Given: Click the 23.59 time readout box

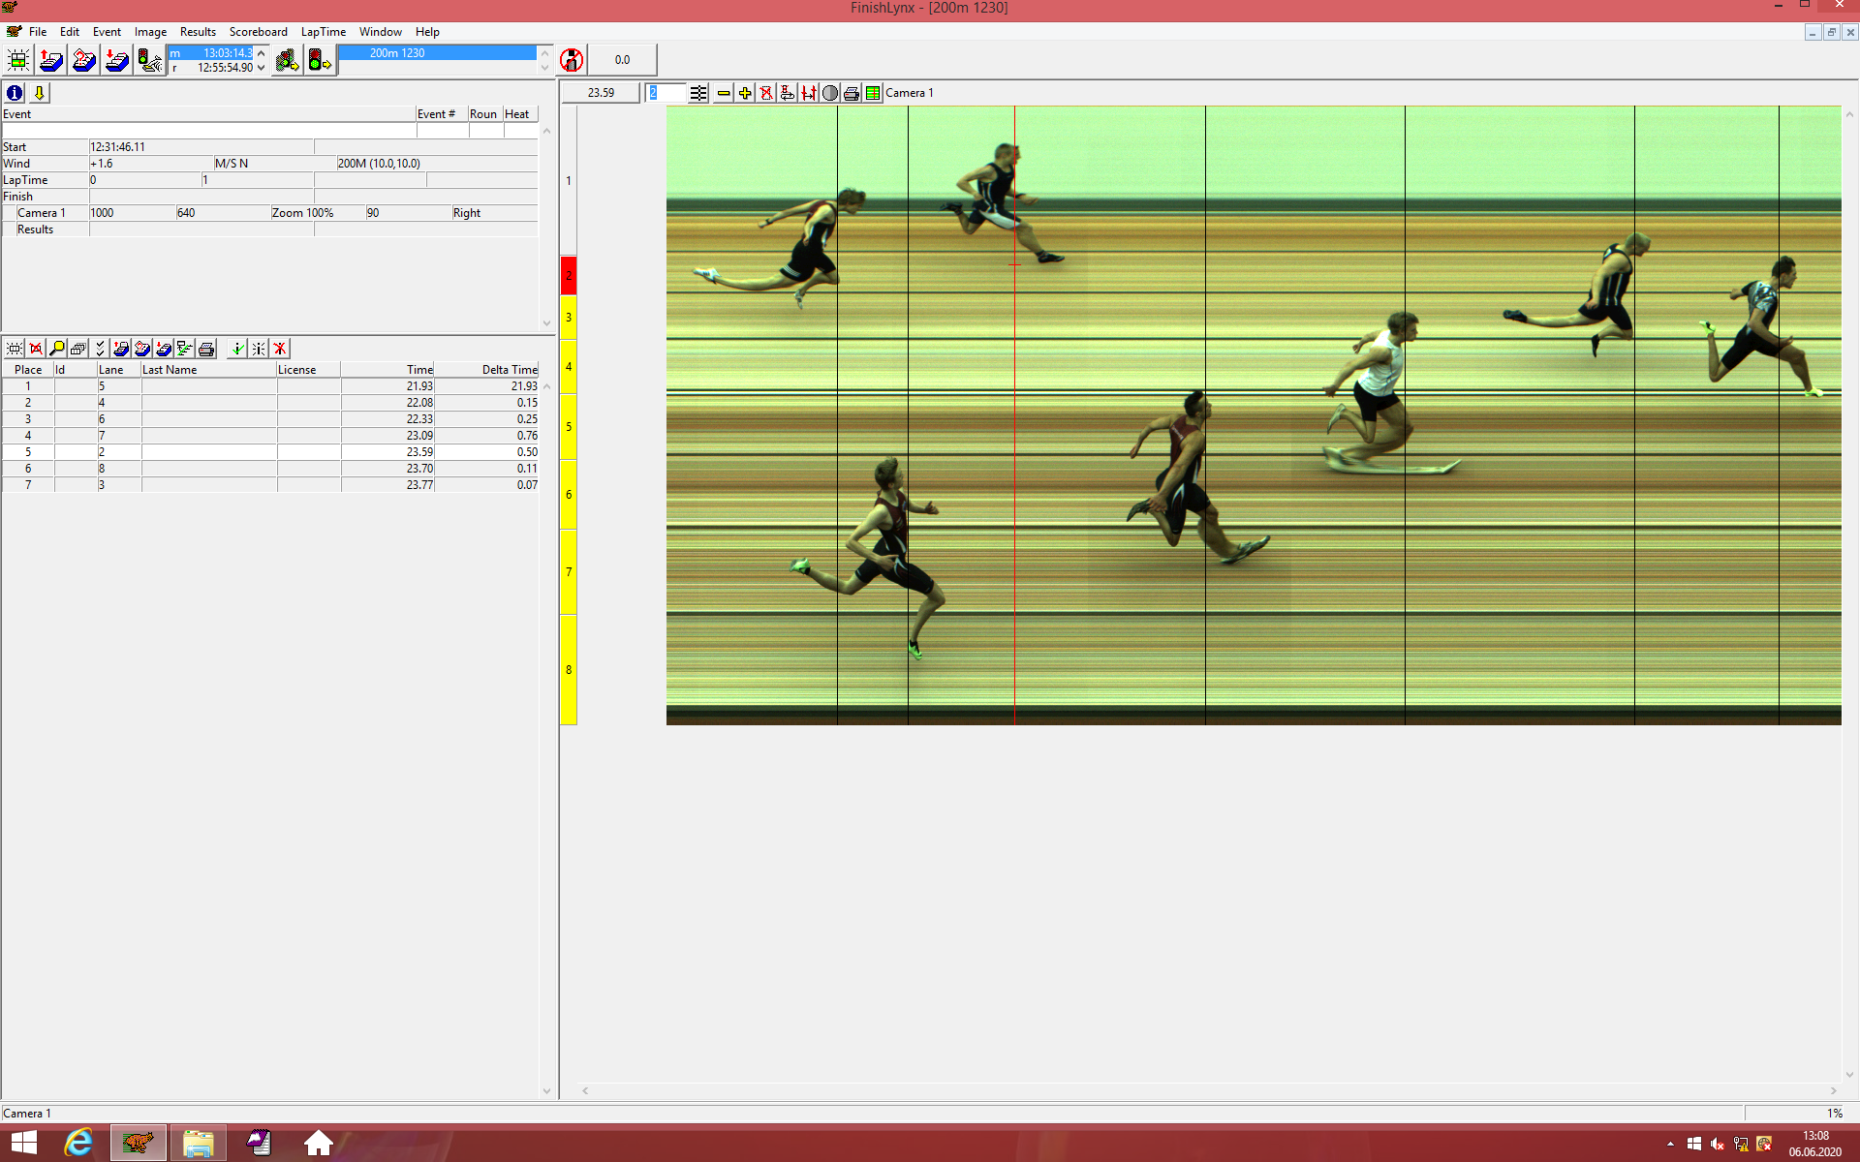Looking at the screenshot, I should coord(601,93).
